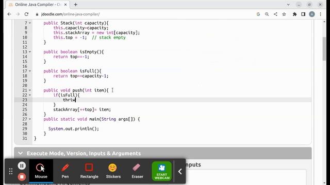
Task: Close the Online Java Compiler tab
Action: pyautogui.click(x=65, y=5)
